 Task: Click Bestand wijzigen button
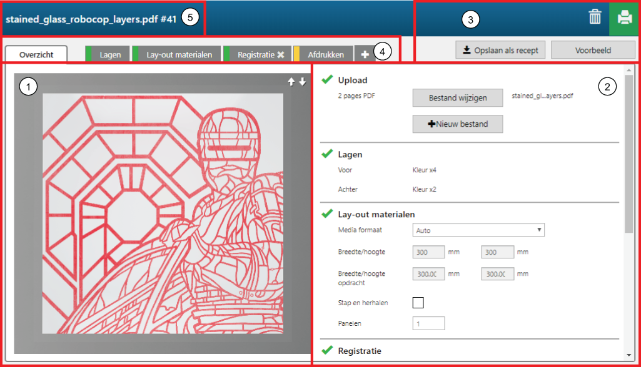coord(458,98)
